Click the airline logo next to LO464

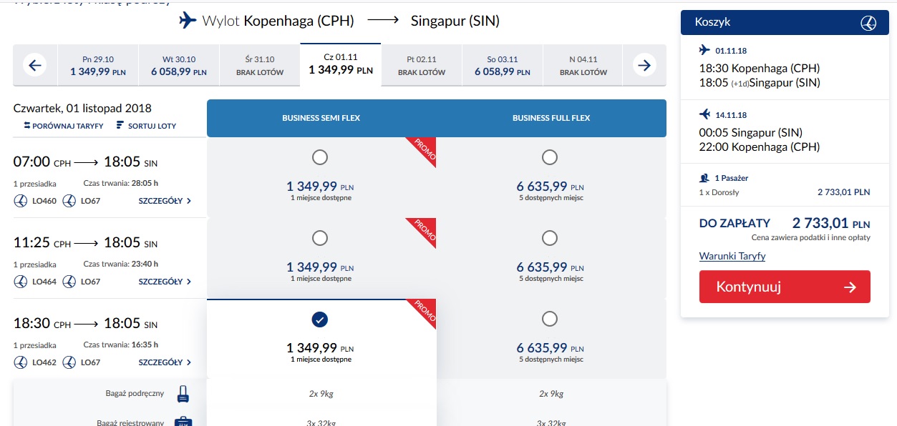(21, 282)
